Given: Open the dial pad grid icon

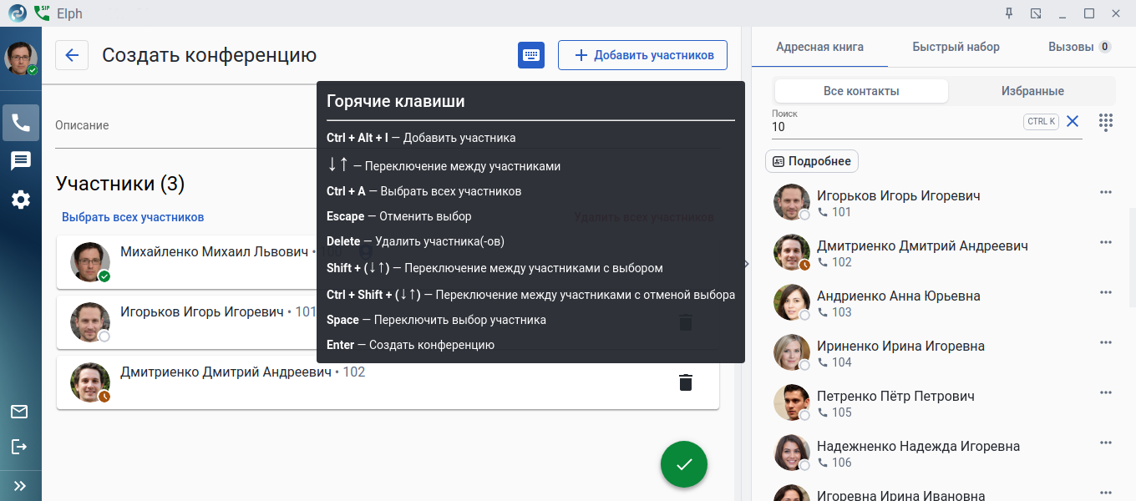Looking at the screenshot, I should point(1106,122).
